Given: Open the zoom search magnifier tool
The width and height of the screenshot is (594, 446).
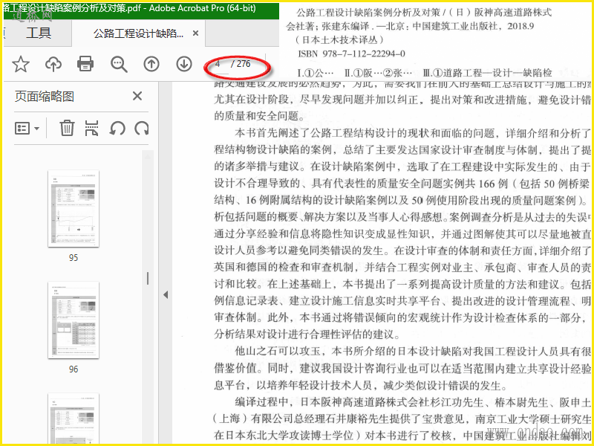Looking at the screenshot, I should click(119, 64).
